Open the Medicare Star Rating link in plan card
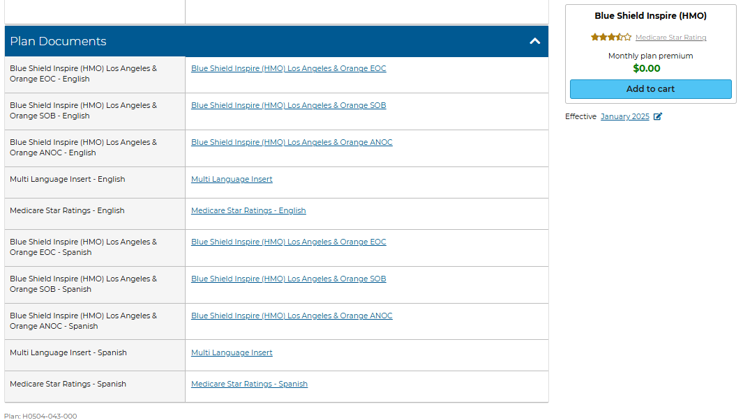This screenshot has height=420, width=743. pos(670,38)
